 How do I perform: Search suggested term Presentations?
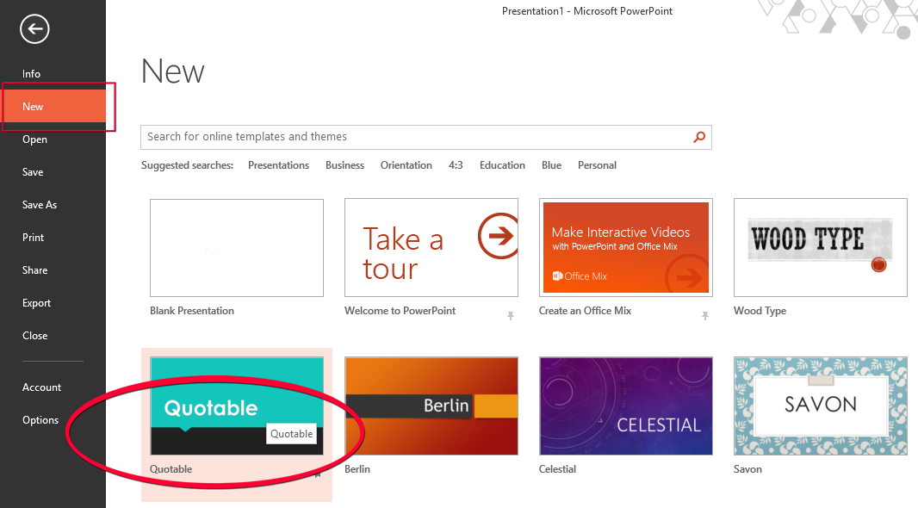click(x=278, y=165)
